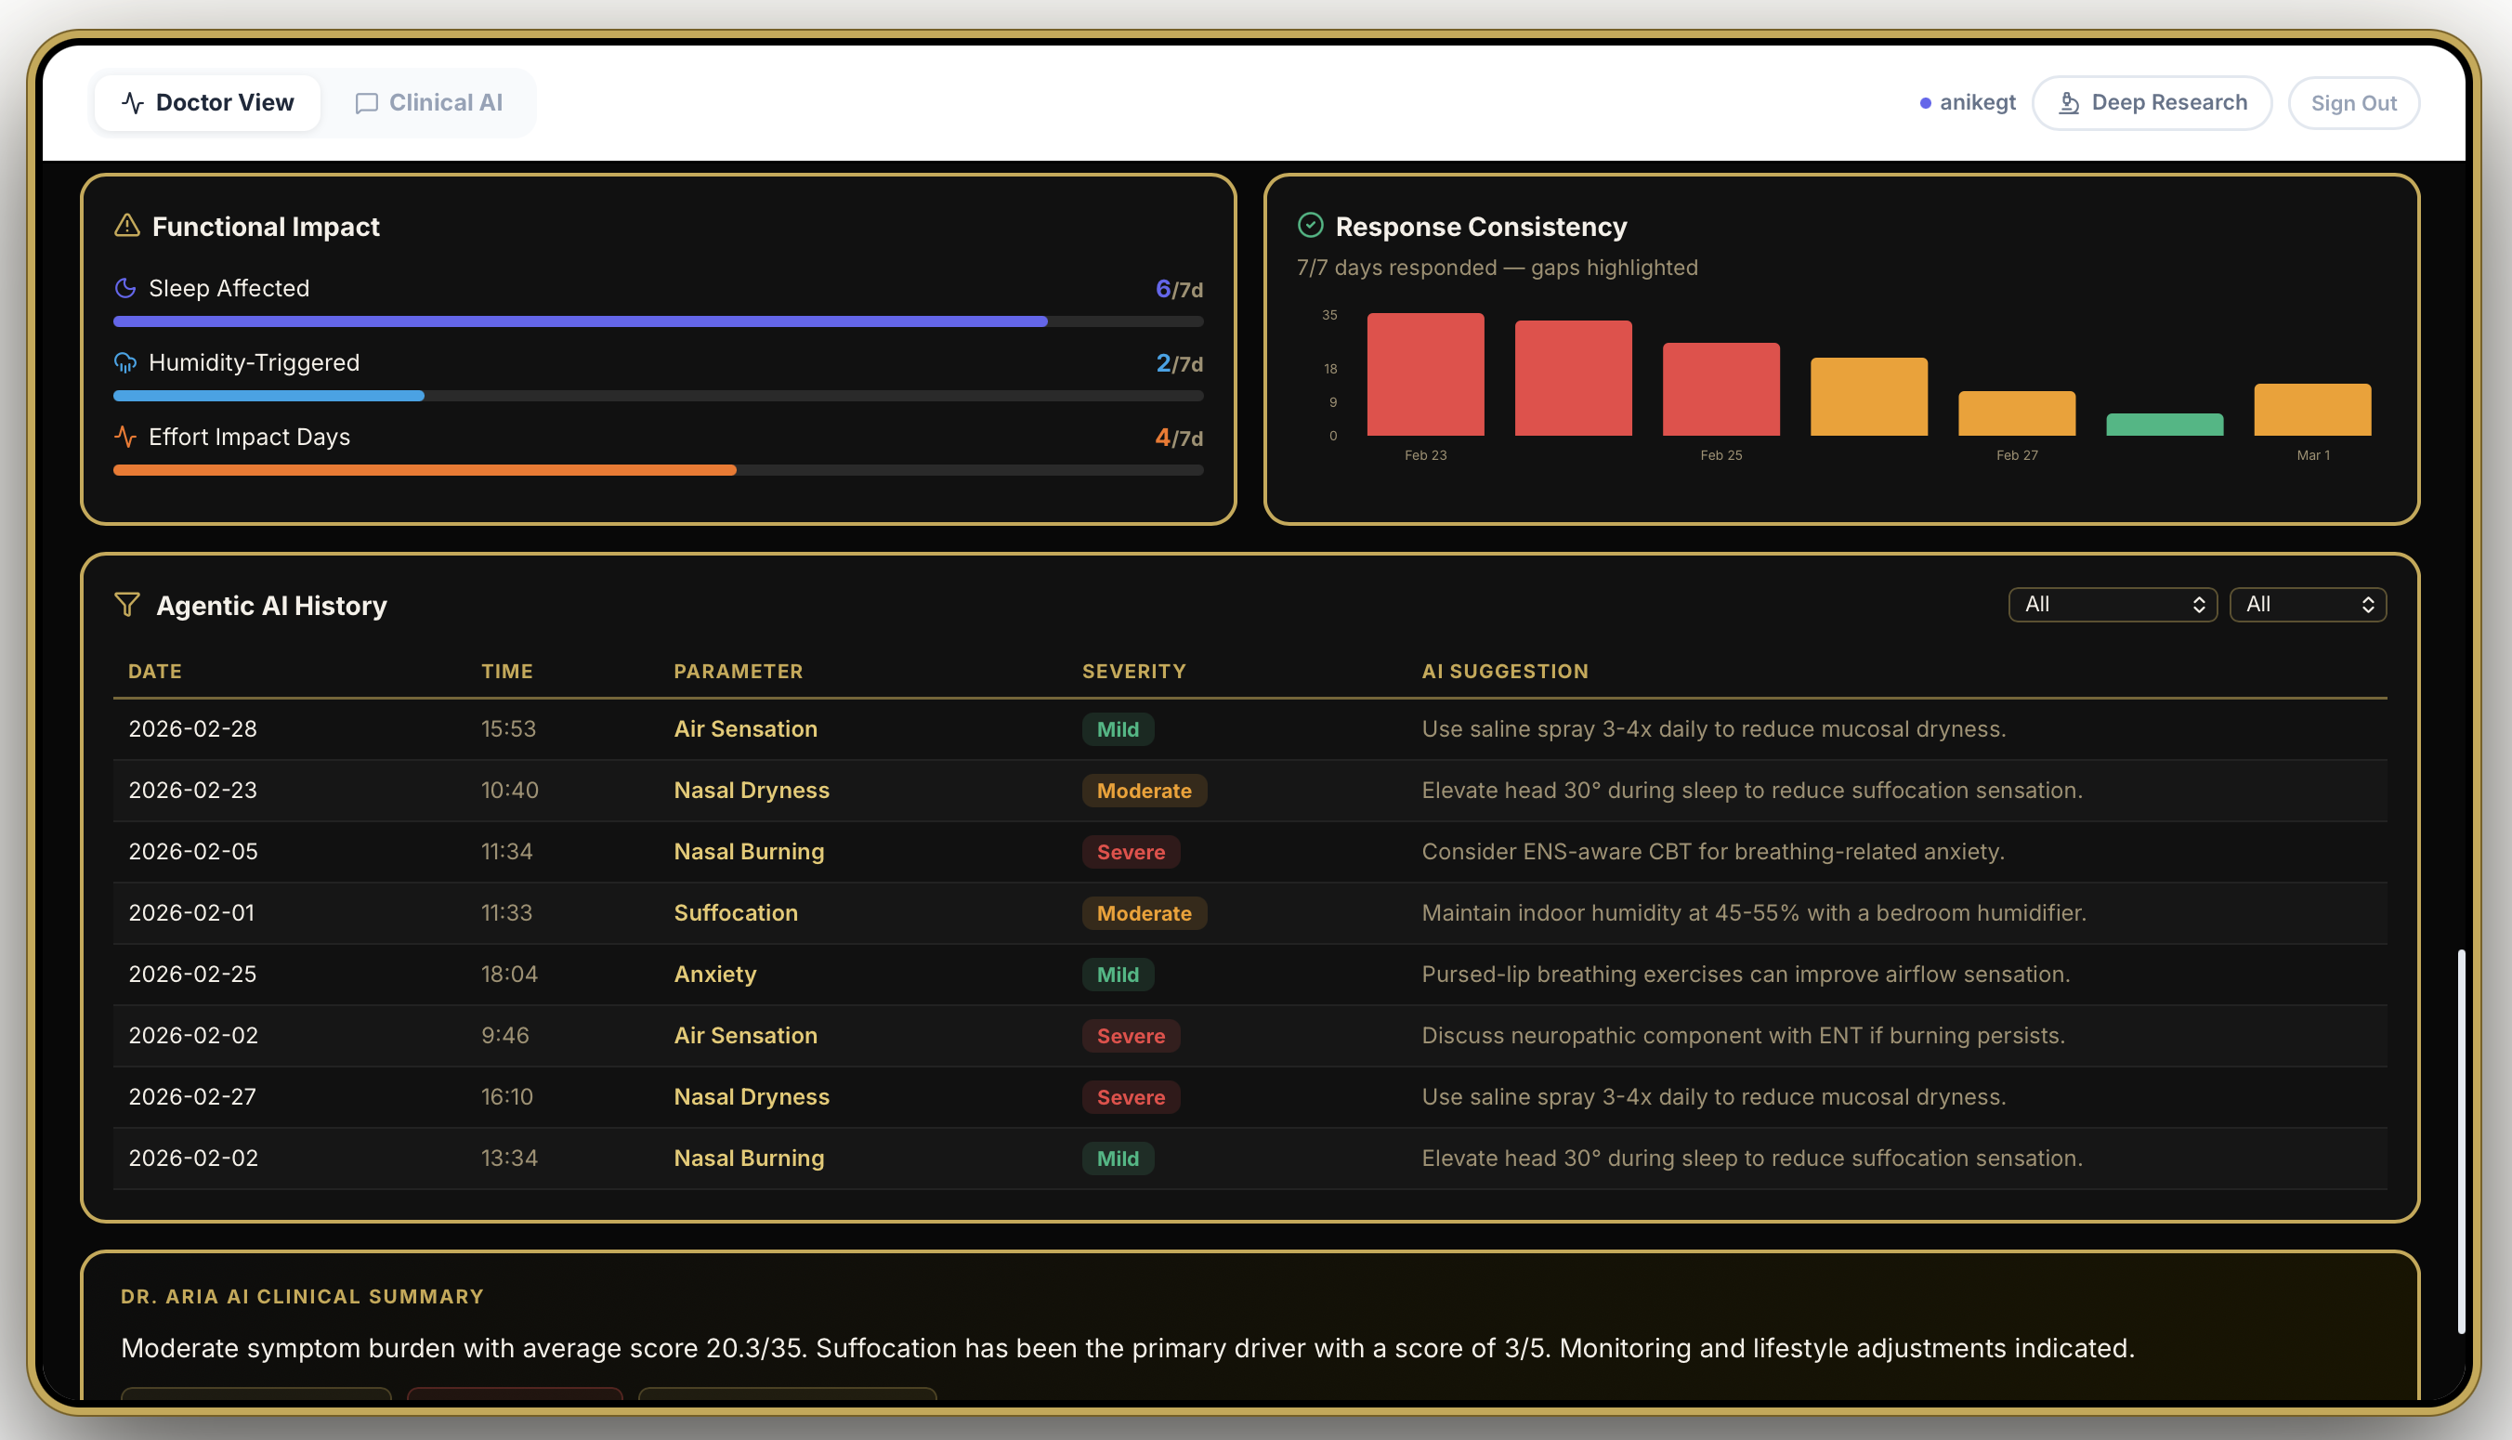Click the warning triangle icon beside Functional Impact

point(126,226)
